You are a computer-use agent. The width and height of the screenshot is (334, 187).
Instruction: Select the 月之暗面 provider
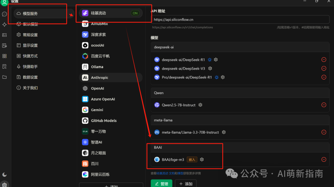(111, 153)
